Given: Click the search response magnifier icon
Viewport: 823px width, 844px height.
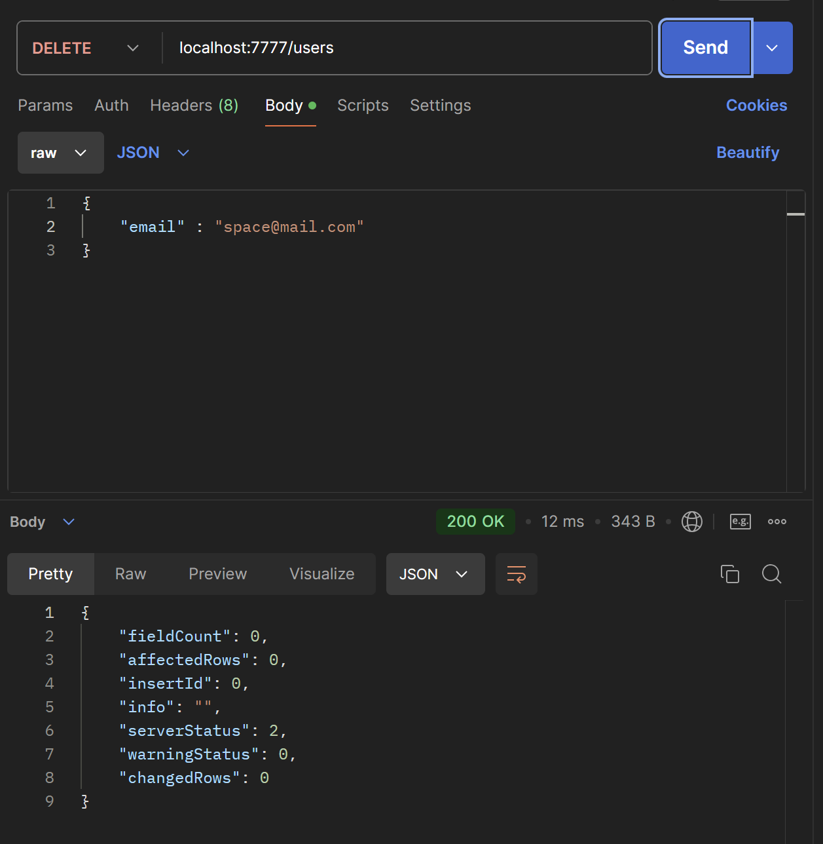Looking at the screenshot, I should pos(772,574).
